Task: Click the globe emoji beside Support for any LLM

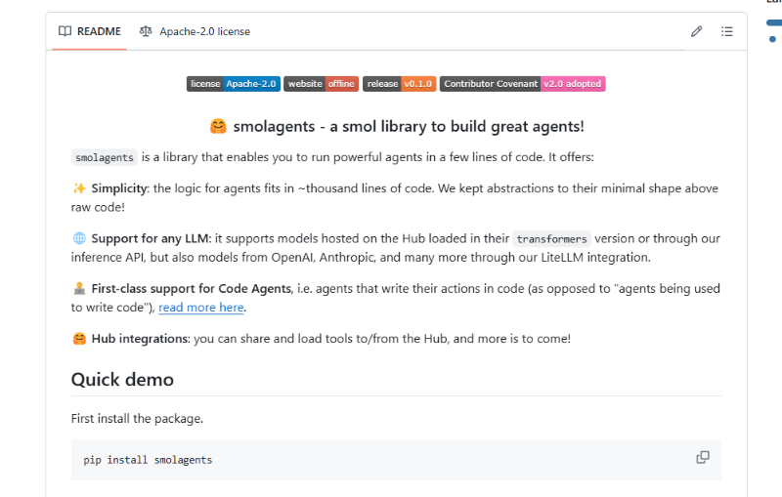Action: (x=79, y=238)
